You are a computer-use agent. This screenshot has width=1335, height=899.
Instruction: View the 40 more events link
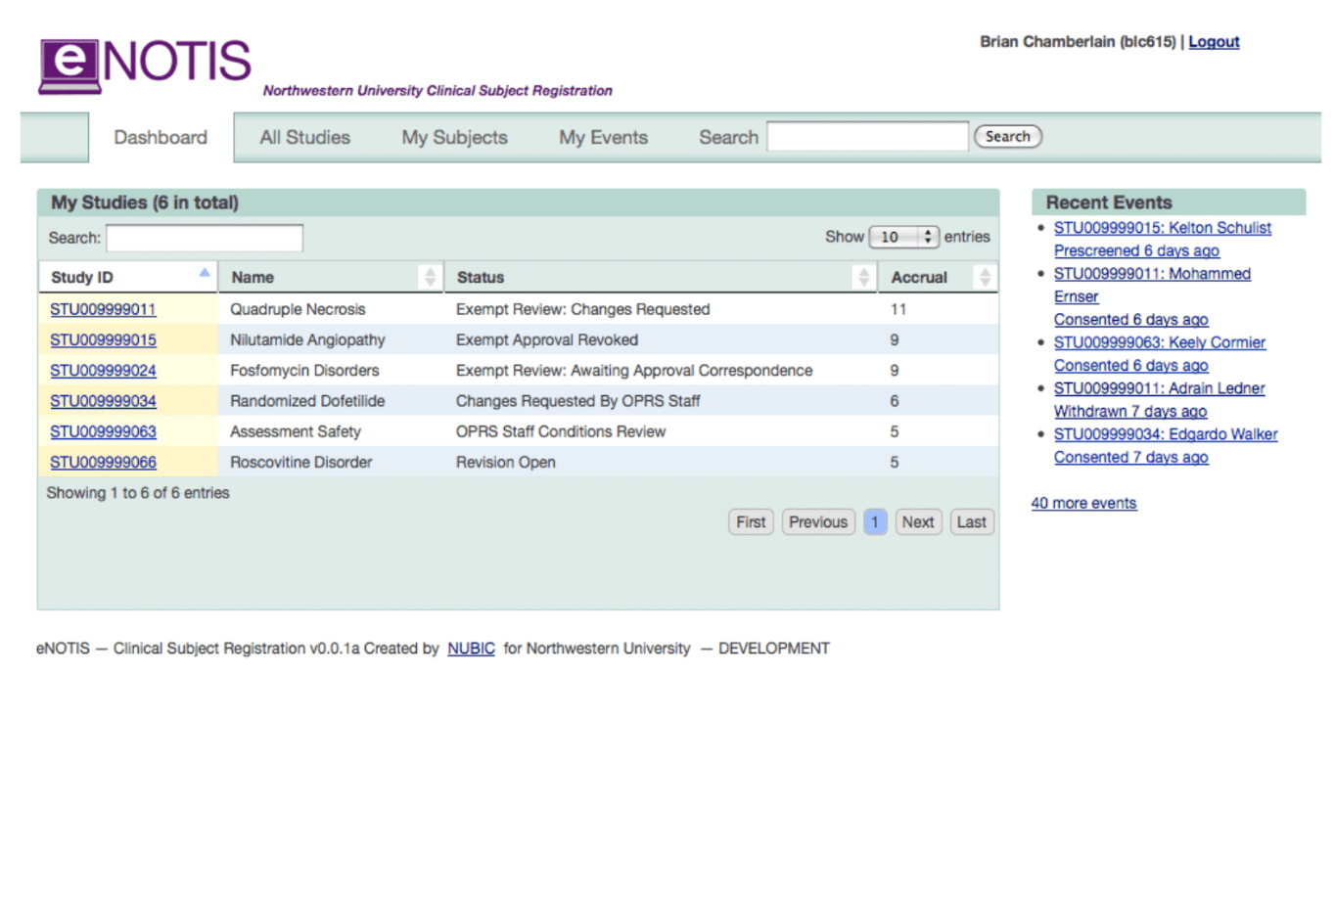tap(1083, 503)
